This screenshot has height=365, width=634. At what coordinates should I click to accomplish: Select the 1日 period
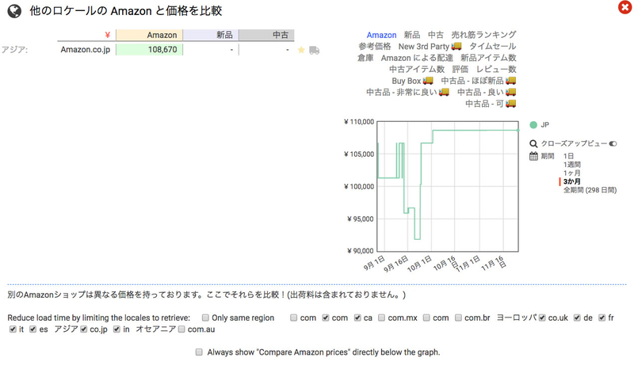point(568,156)
